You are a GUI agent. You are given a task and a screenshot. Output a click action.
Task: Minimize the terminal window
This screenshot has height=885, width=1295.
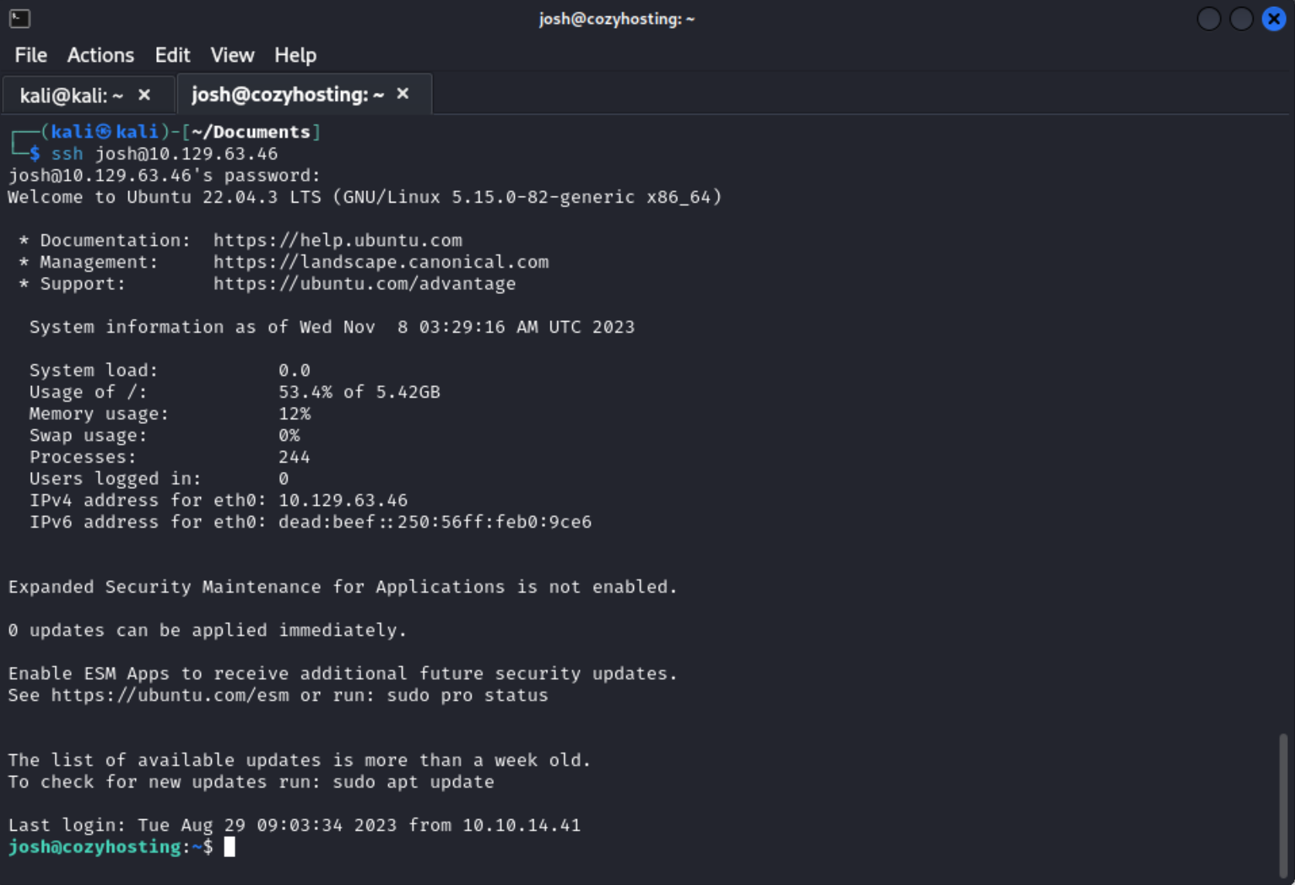point(1208,19)
